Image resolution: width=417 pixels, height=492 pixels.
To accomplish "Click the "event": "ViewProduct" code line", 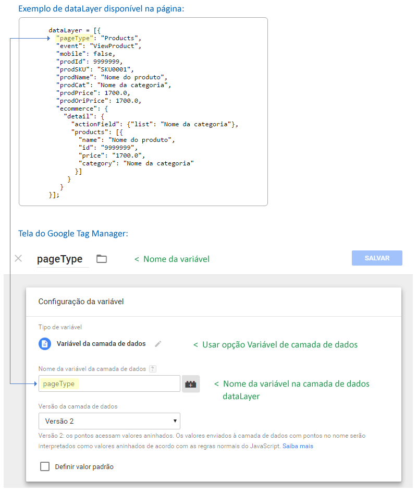I will pos(99,46).
